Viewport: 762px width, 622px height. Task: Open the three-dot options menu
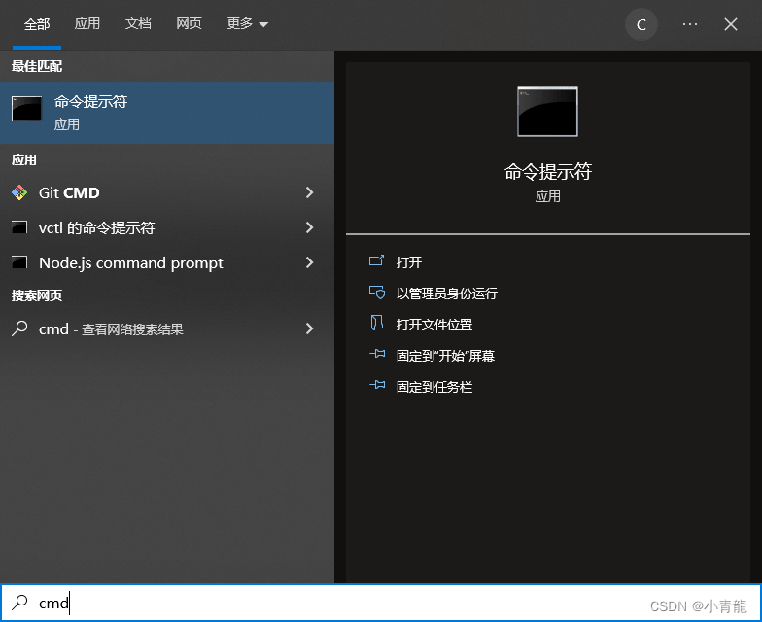pyautogui.click(x=690, y=24)
